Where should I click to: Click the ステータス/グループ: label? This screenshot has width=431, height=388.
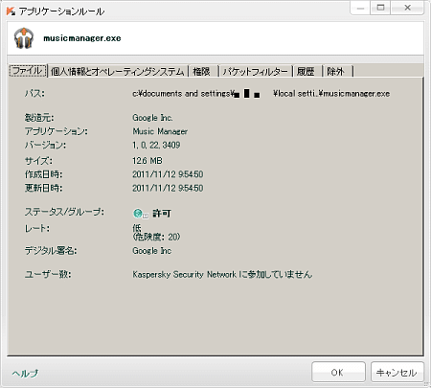tap(64, 212)
